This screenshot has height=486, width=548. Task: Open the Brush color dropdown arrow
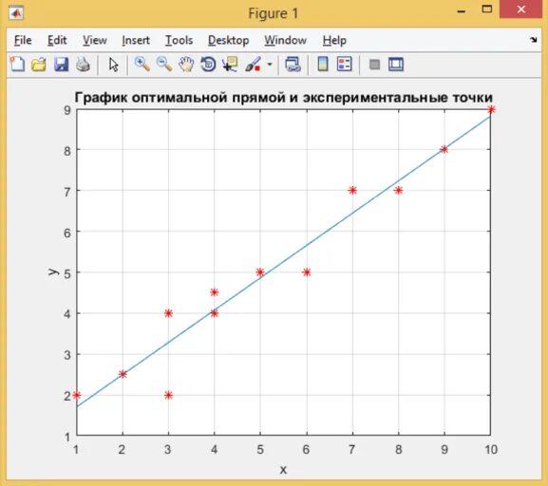(x=270, y=65)
